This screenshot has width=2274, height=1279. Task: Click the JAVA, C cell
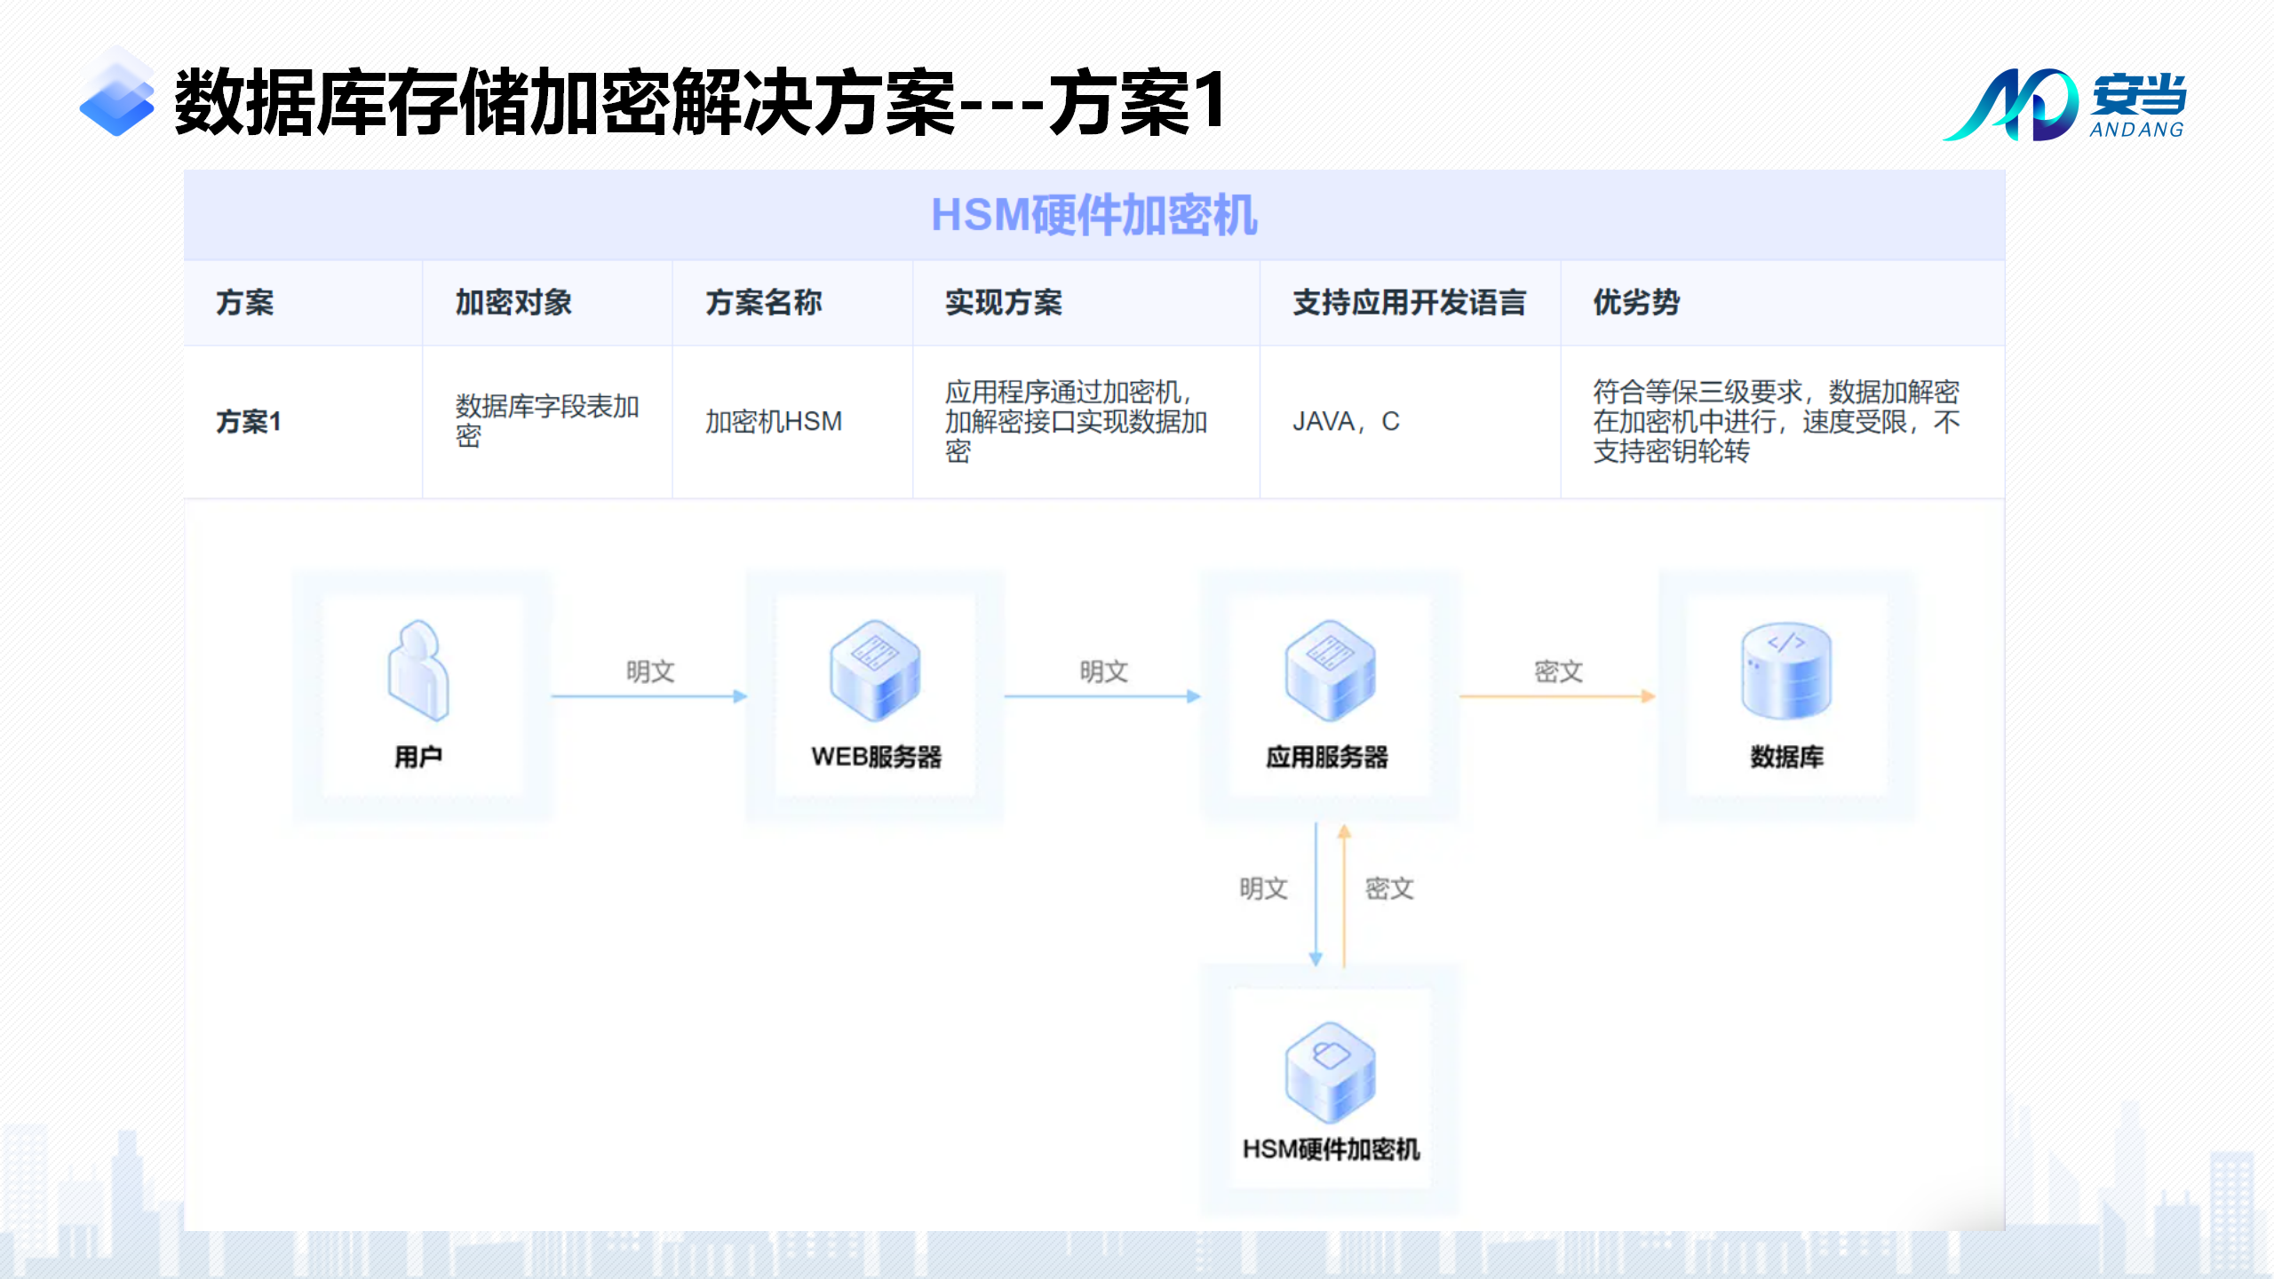(x=1346, y=421)
